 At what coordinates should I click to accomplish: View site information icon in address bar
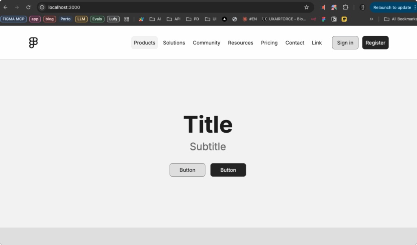[42, 7]
